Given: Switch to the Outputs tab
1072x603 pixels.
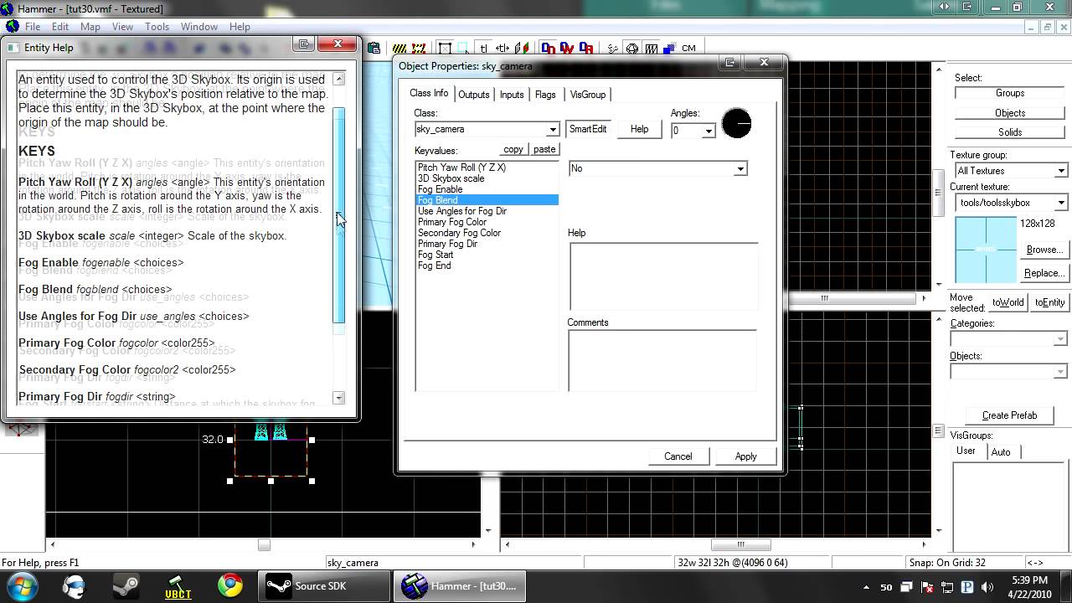Looking at the screenshot, I should click(473, 95).
